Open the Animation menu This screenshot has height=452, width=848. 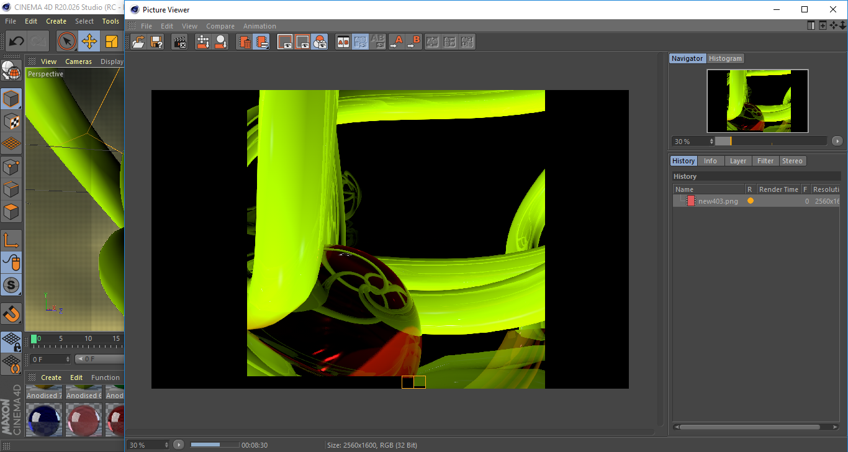259,26
